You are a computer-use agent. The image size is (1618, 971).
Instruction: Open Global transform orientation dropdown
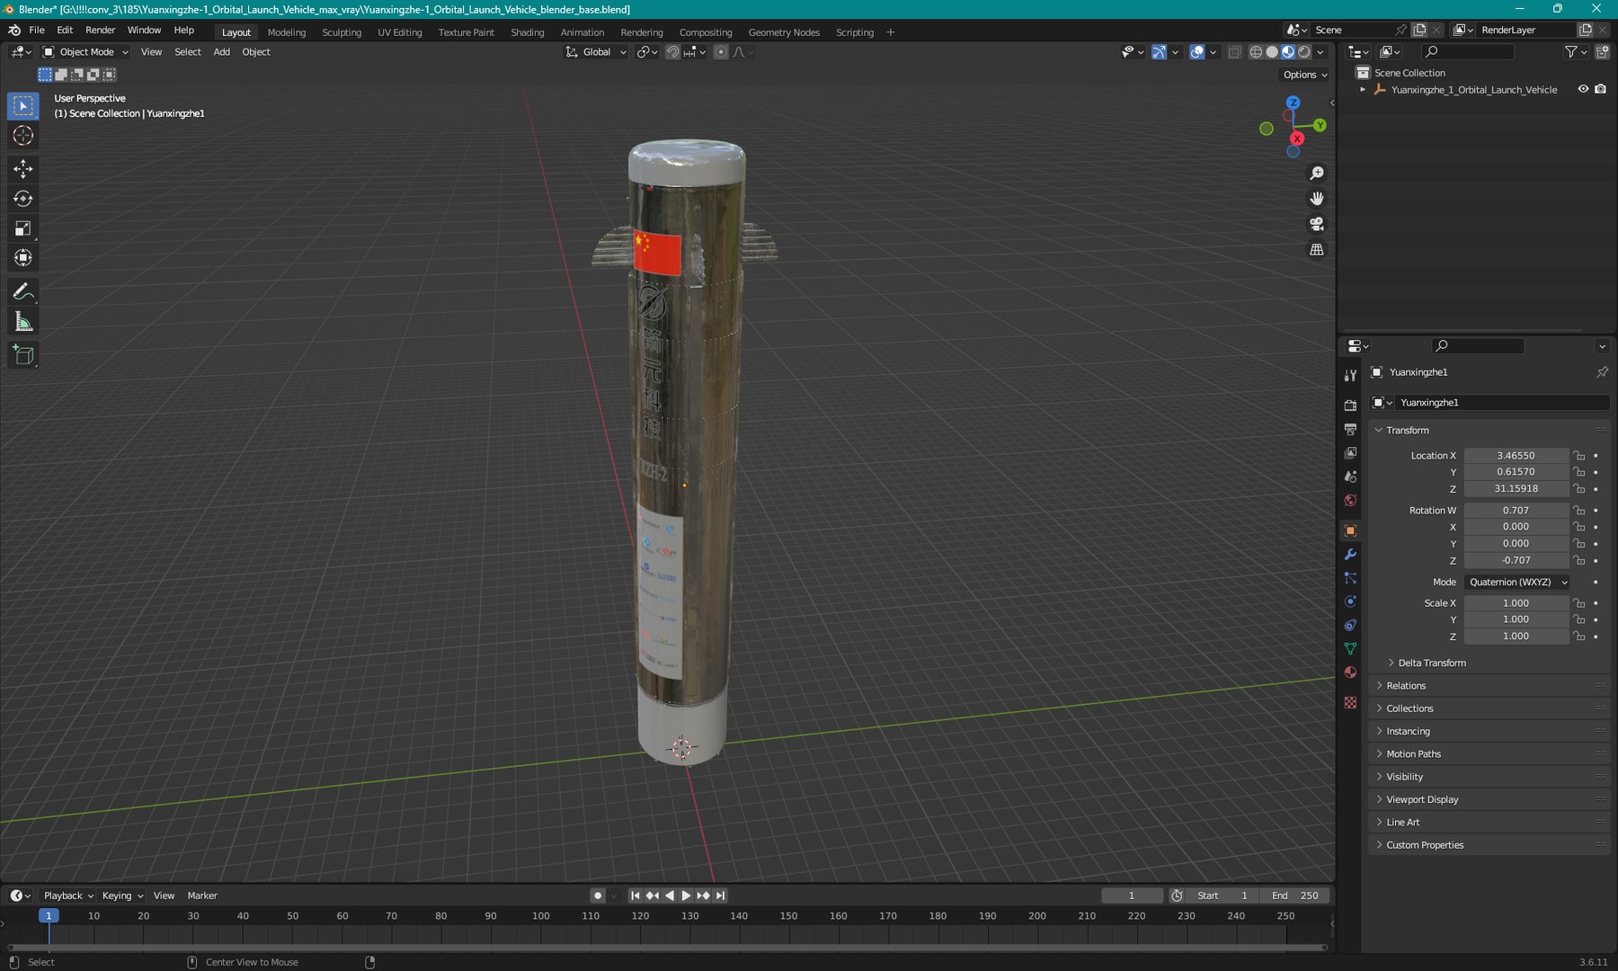pyautogui.click(x=596, y=52)
